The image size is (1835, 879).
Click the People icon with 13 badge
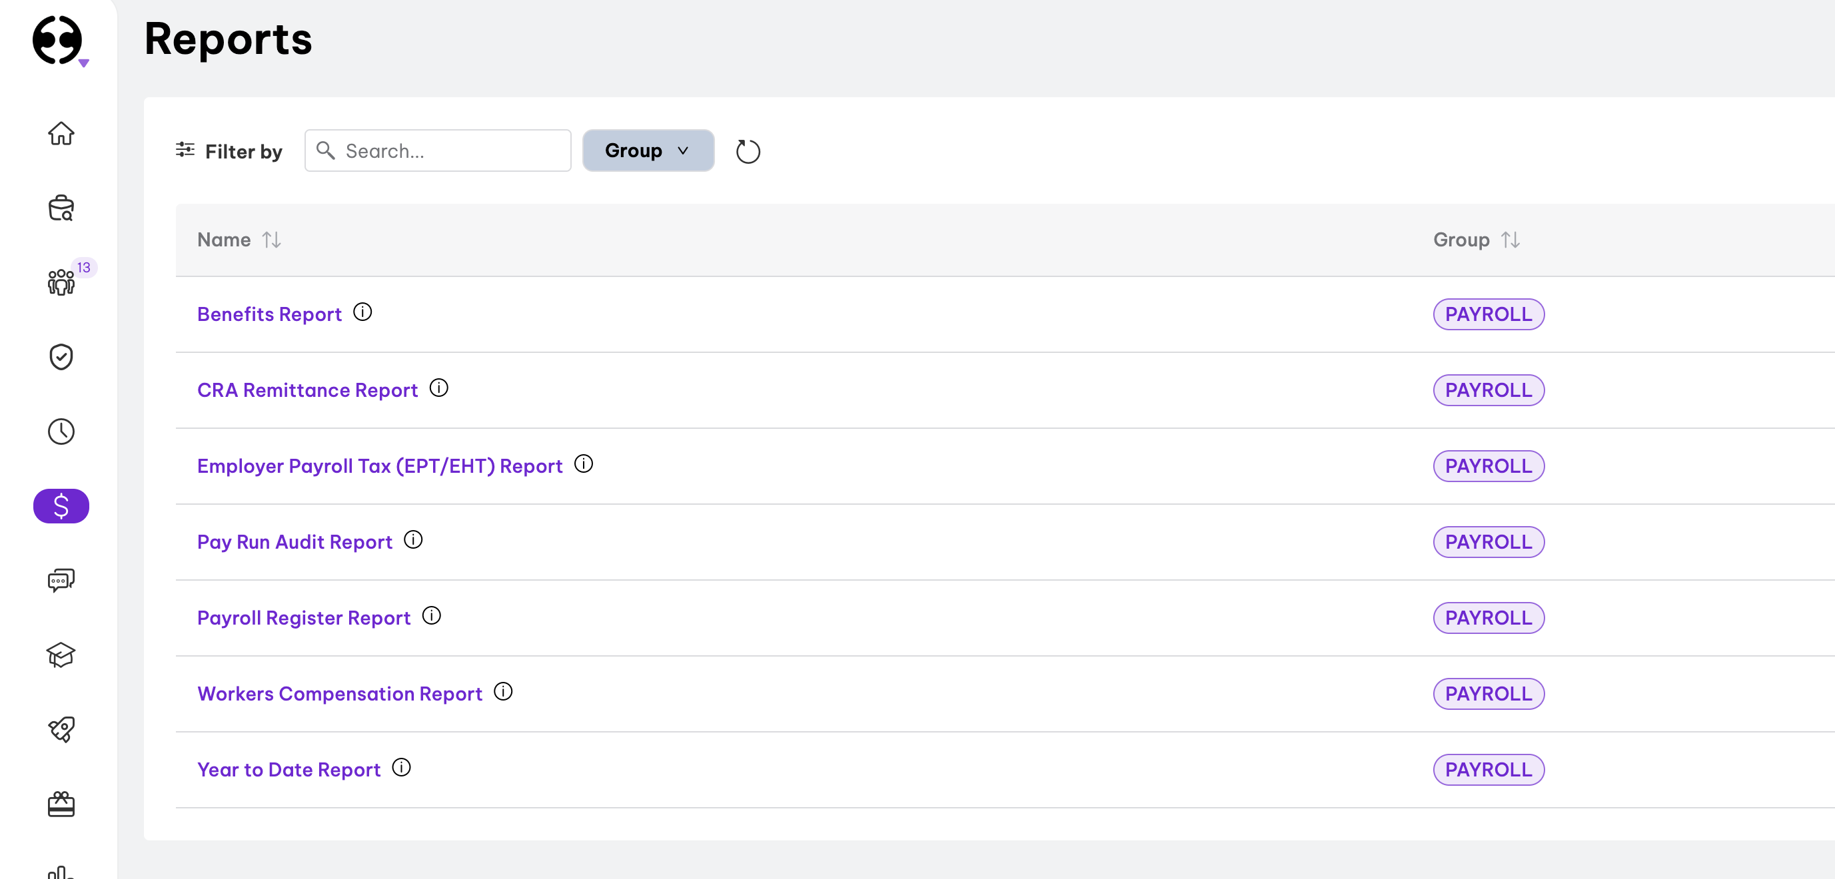[x=61, y=282]
